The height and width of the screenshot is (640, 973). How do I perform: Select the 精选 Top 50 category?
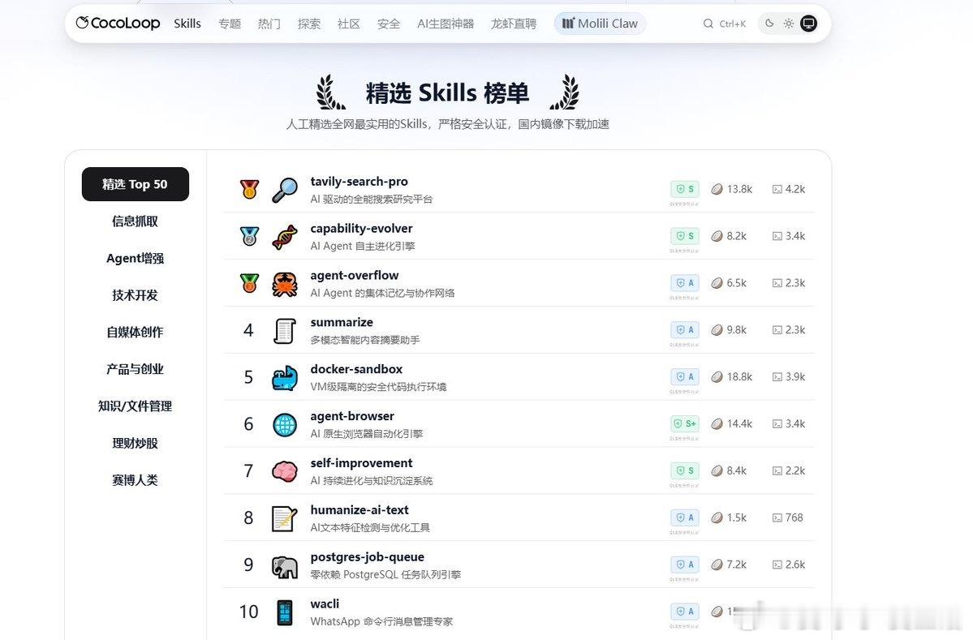pos(136,184)
